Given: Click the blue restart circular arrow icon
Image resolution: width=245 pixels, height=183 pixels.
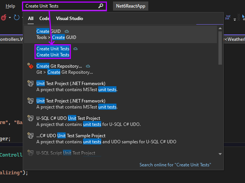Looking at the screenshot, I should tap(17, 17).
